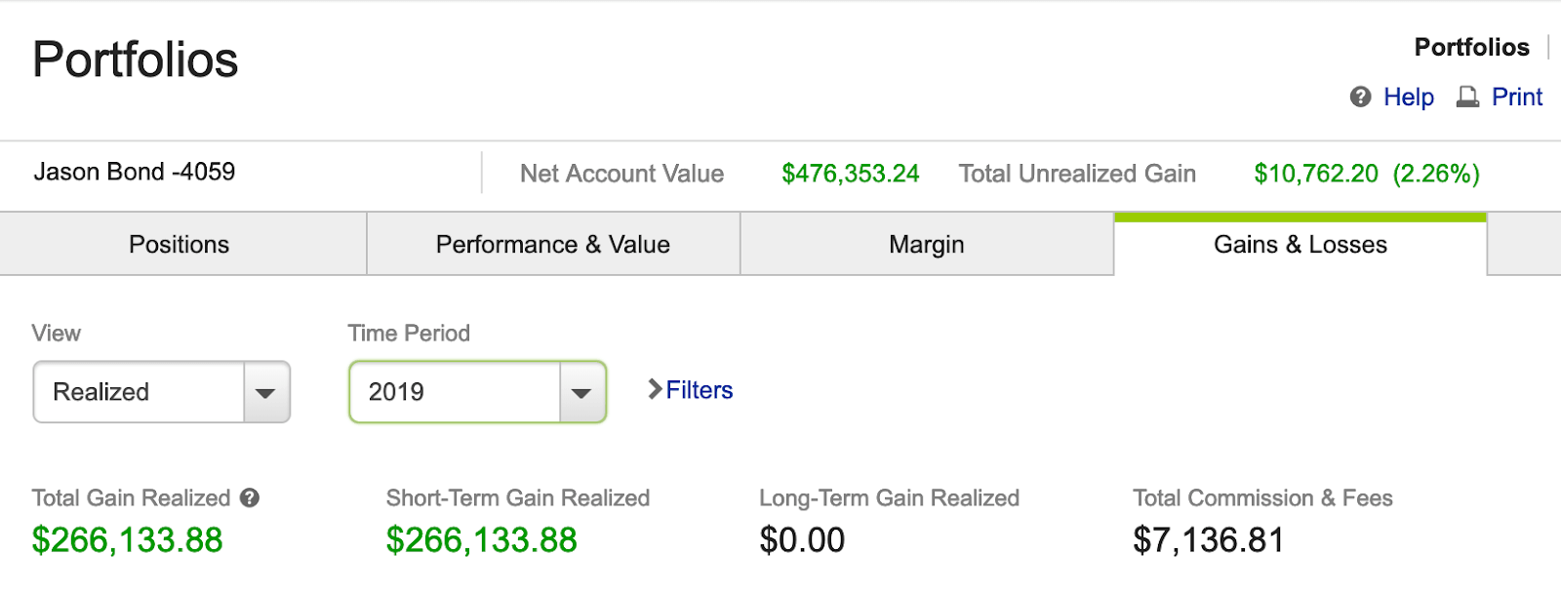1561x594 pixels.
Task: Open the Help link
Action: point(1408,97)
